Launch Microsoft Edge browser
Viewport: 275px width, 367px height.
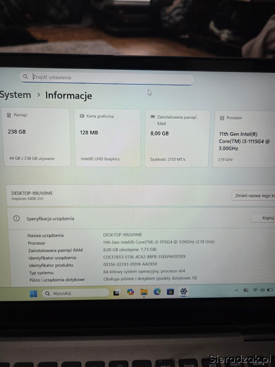(157, 292)
